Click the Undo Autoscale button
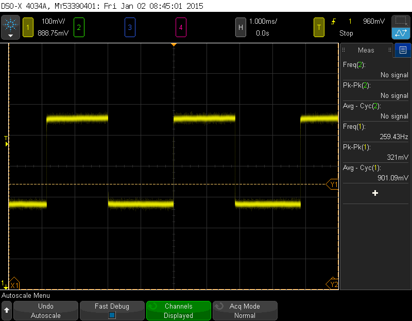 pyautogui.click(x=45, y=311)
